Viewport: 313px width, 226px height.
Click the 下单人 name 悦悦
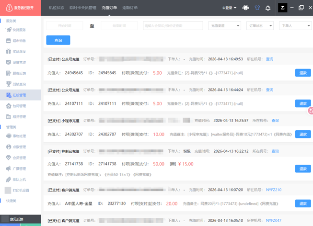[x=187, y=151]
